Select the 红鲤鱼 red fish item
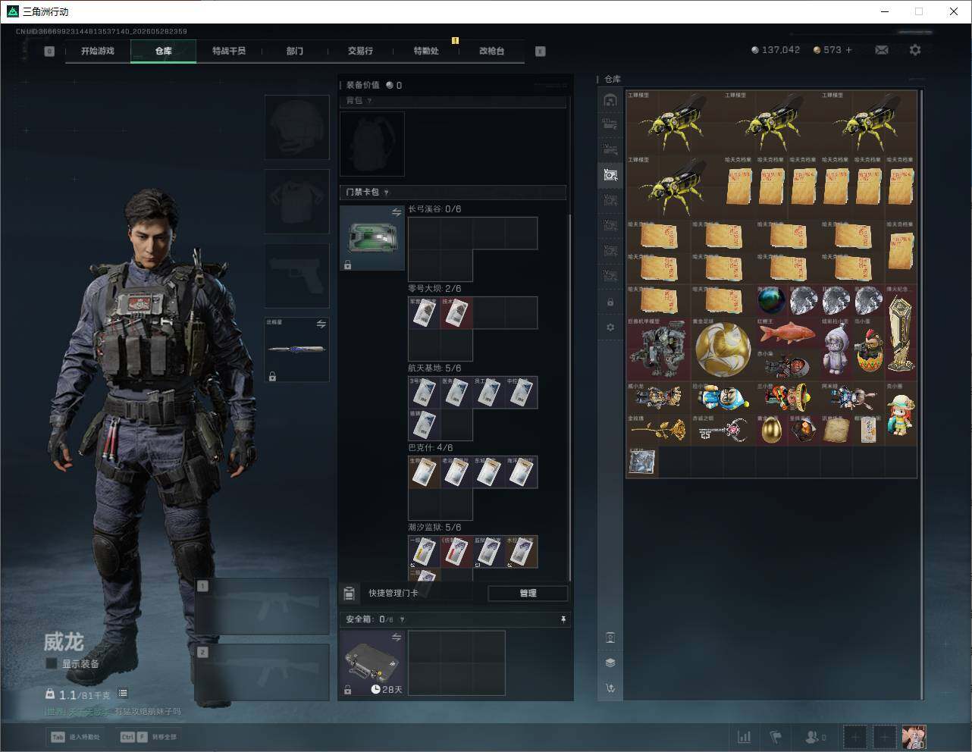The height and width of the screenshot is (752, 972). (x=787, y=334)
